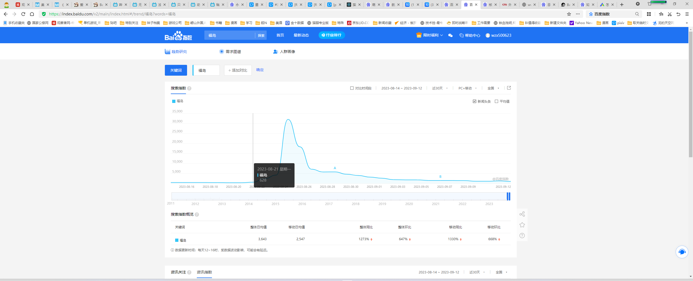Check the 对比时间段 checkbox
The image size is (693, 281).
(352, 88)
